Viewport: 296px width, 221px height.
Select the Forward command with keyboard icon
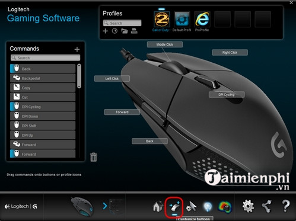(x=43, y=145)
